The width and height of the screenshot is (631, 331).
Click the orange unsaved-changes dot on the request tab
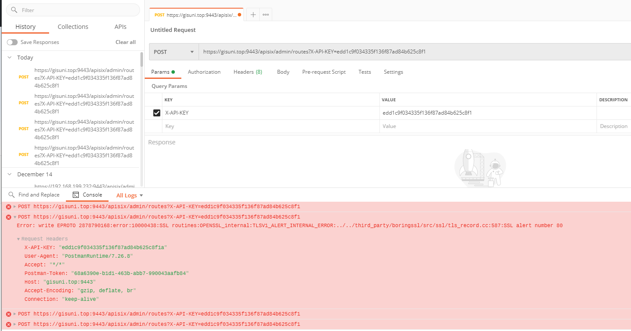pyautogui.click(x=239, y=14)
